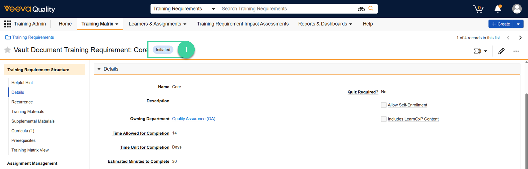Screen dimensions: 528x169
Task: Open the ellipsis actions menu
Action: [x=516, y=51]
